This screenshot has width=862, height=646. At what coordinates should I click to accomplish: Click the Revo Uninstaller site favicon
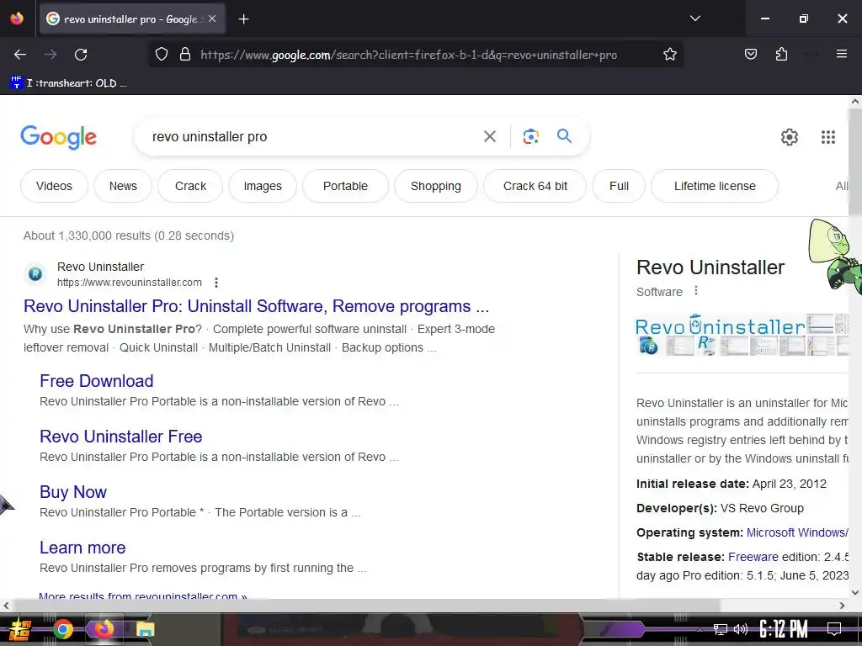pos(35,273)
